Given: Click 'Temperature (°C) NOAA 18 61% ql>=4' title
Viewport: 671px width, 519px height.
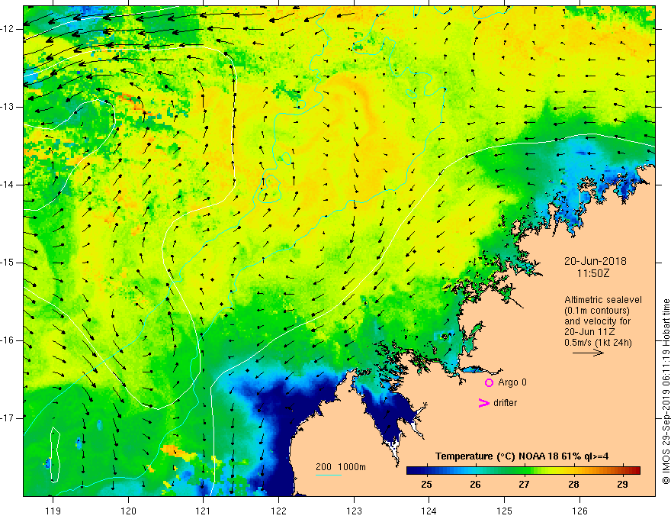Looking at the screenshot, I should [522, 456].
